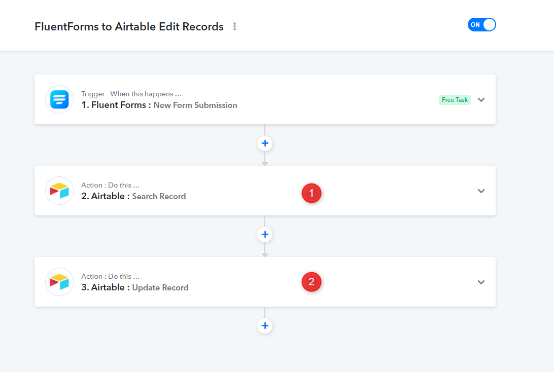
Task: Add a step after Airtable Search Record
Action: point(265,234)
